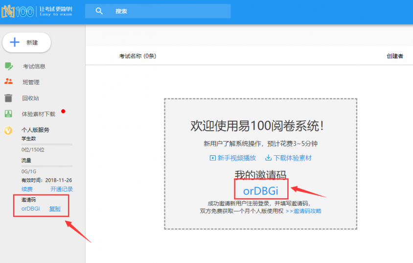The width and height of the screenshot is (413, 263).
Task: Open the >>邀请码攻略 link
Action: [x=303, y=211]
